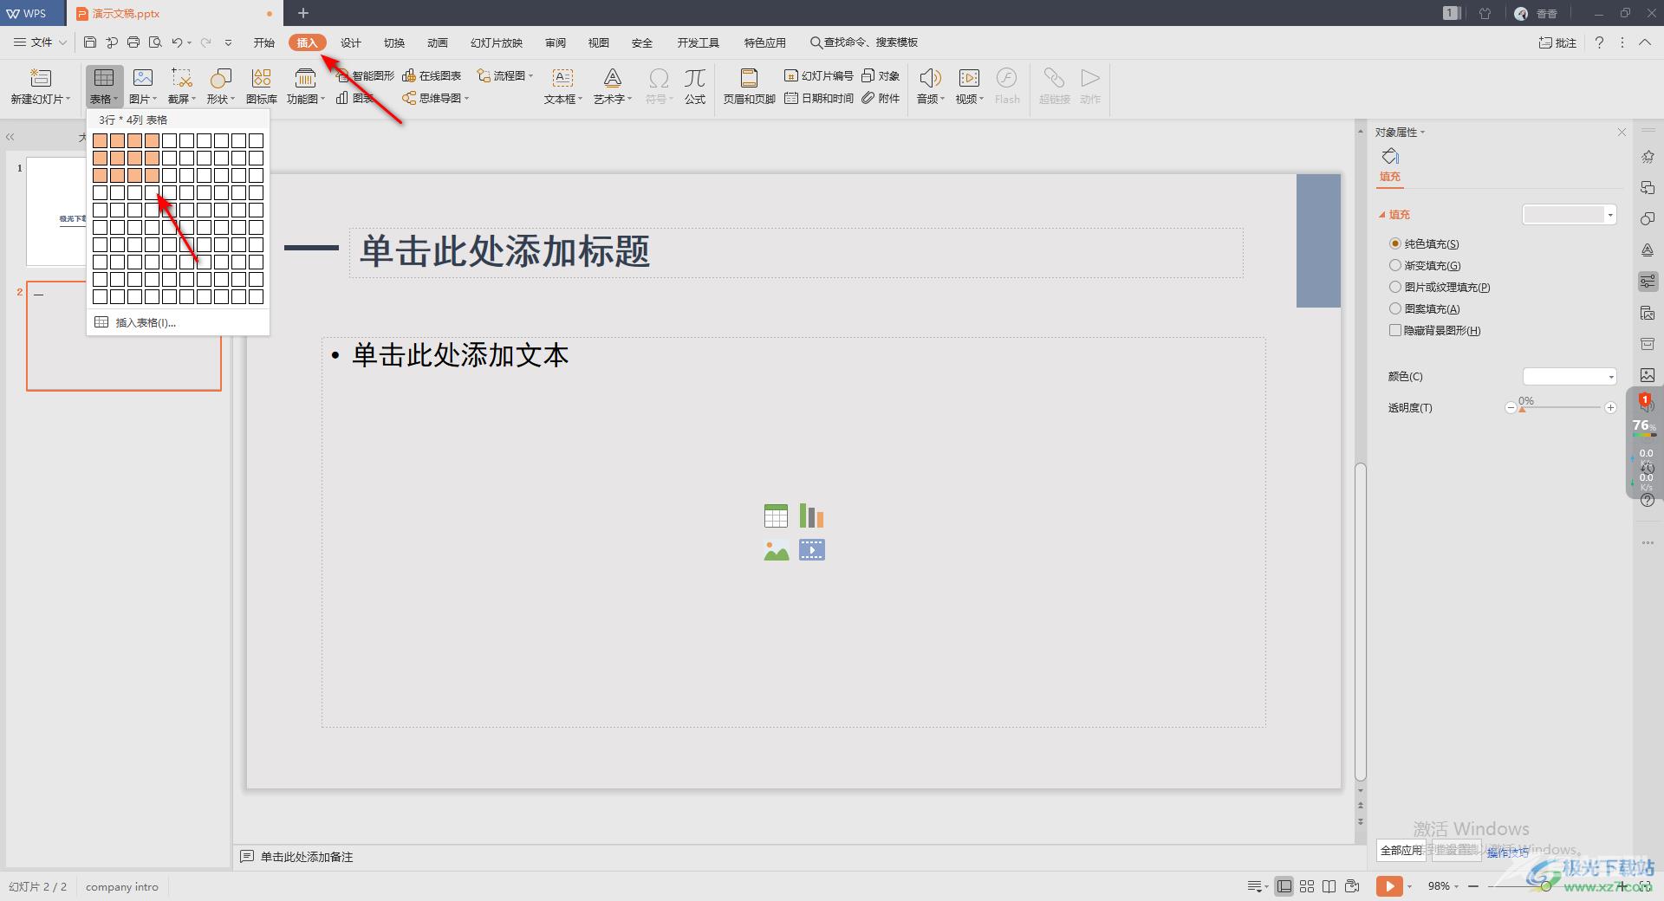Collapse the ribbon with the up chevron
Image resolution: width=1664 pixels, height=901 pixels.
tap(1644, 42)
